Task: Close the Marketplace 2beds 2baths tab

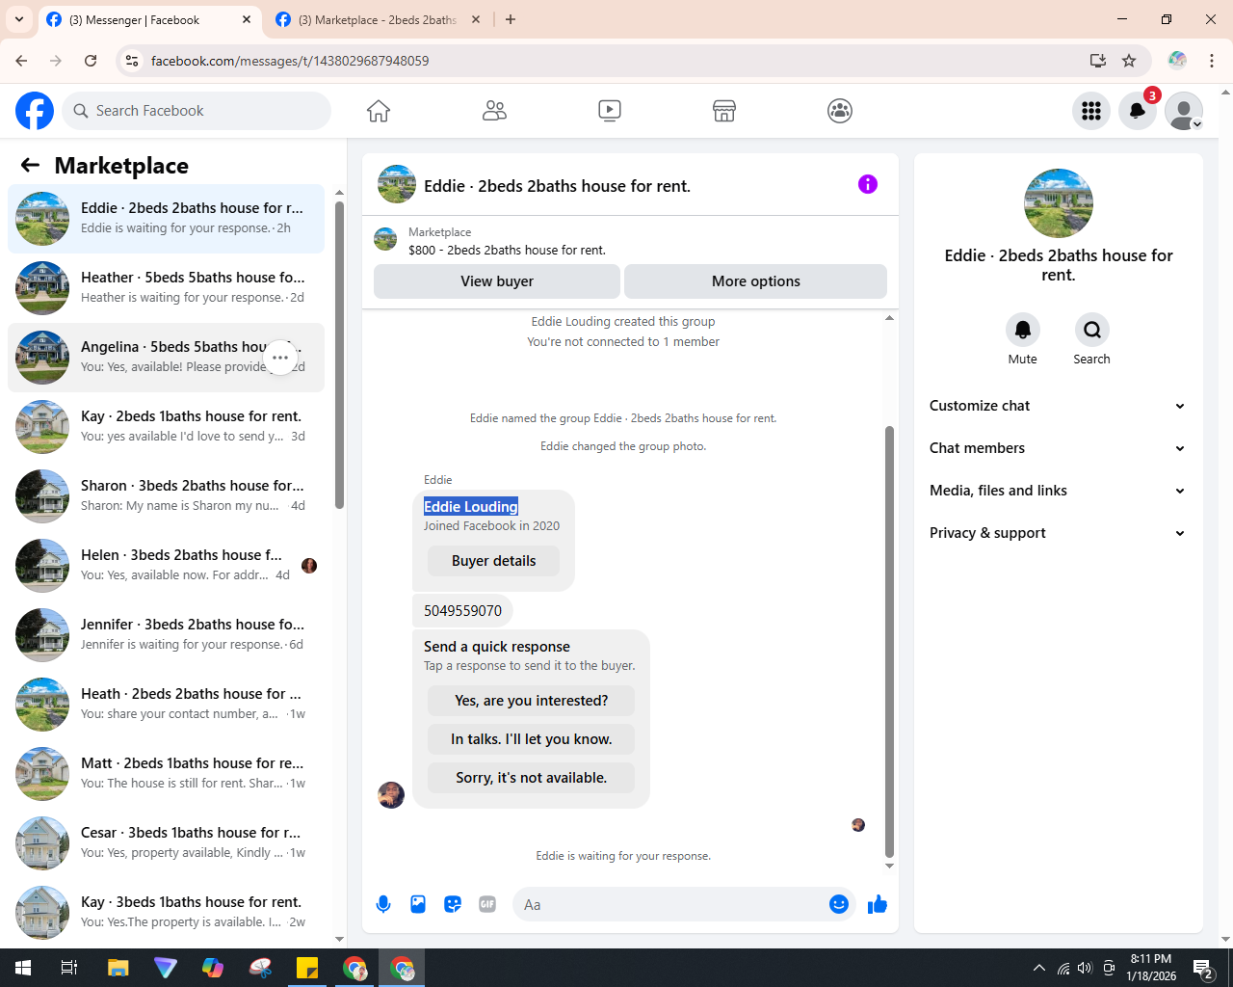Action: pos(476,19)
